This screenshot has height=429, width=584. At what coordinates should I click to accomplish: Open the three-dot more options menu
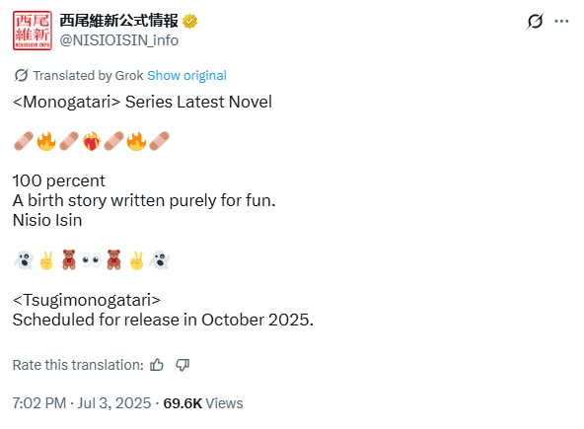click(561, 22)
